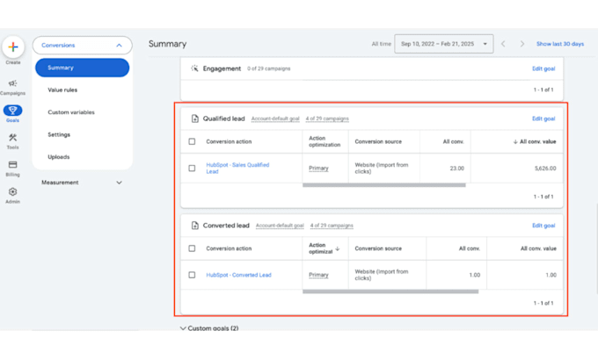Click the Qualified lead document icon
Screen dimensions: 598x359
[195, 118]
